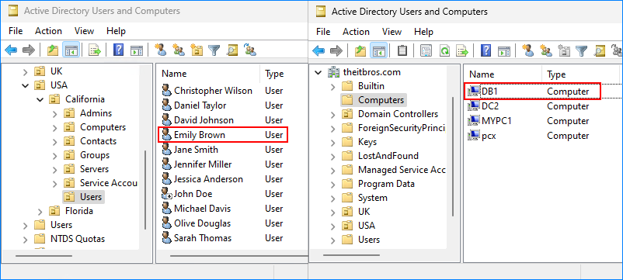This screenshot has width=623, height=280.
Task: Open the Action menu in the computer-list window
Action: click(356, 32)
